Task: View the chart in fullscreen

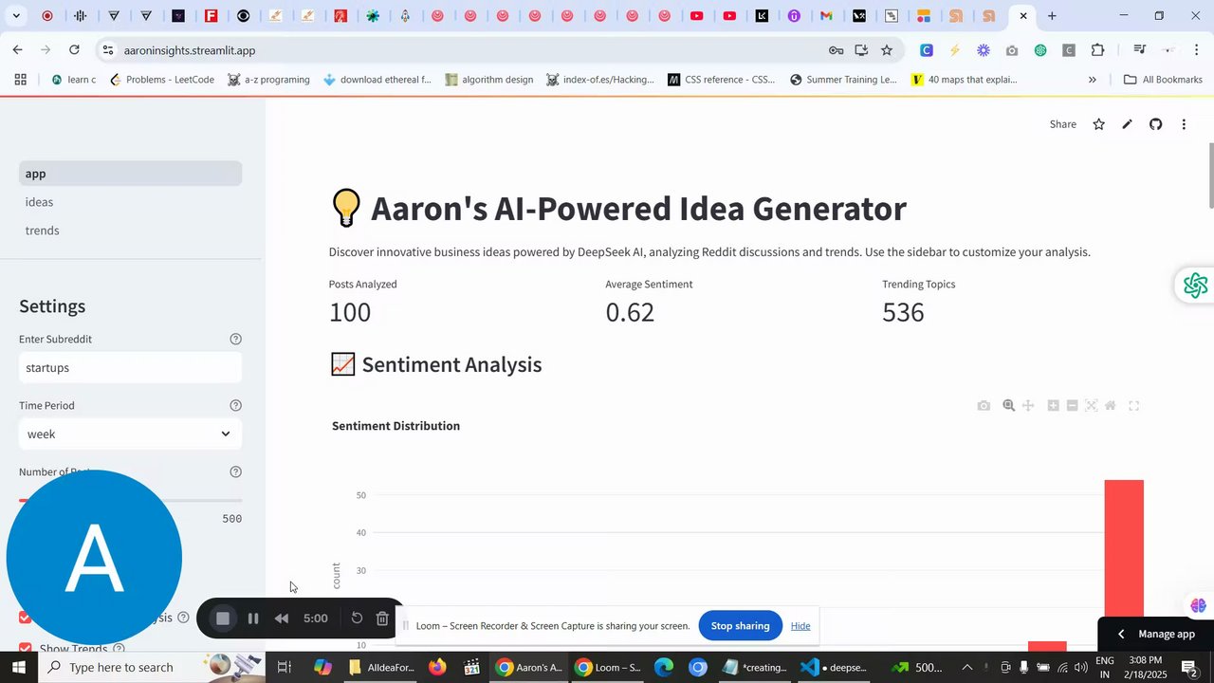Action: (1133, 406)
